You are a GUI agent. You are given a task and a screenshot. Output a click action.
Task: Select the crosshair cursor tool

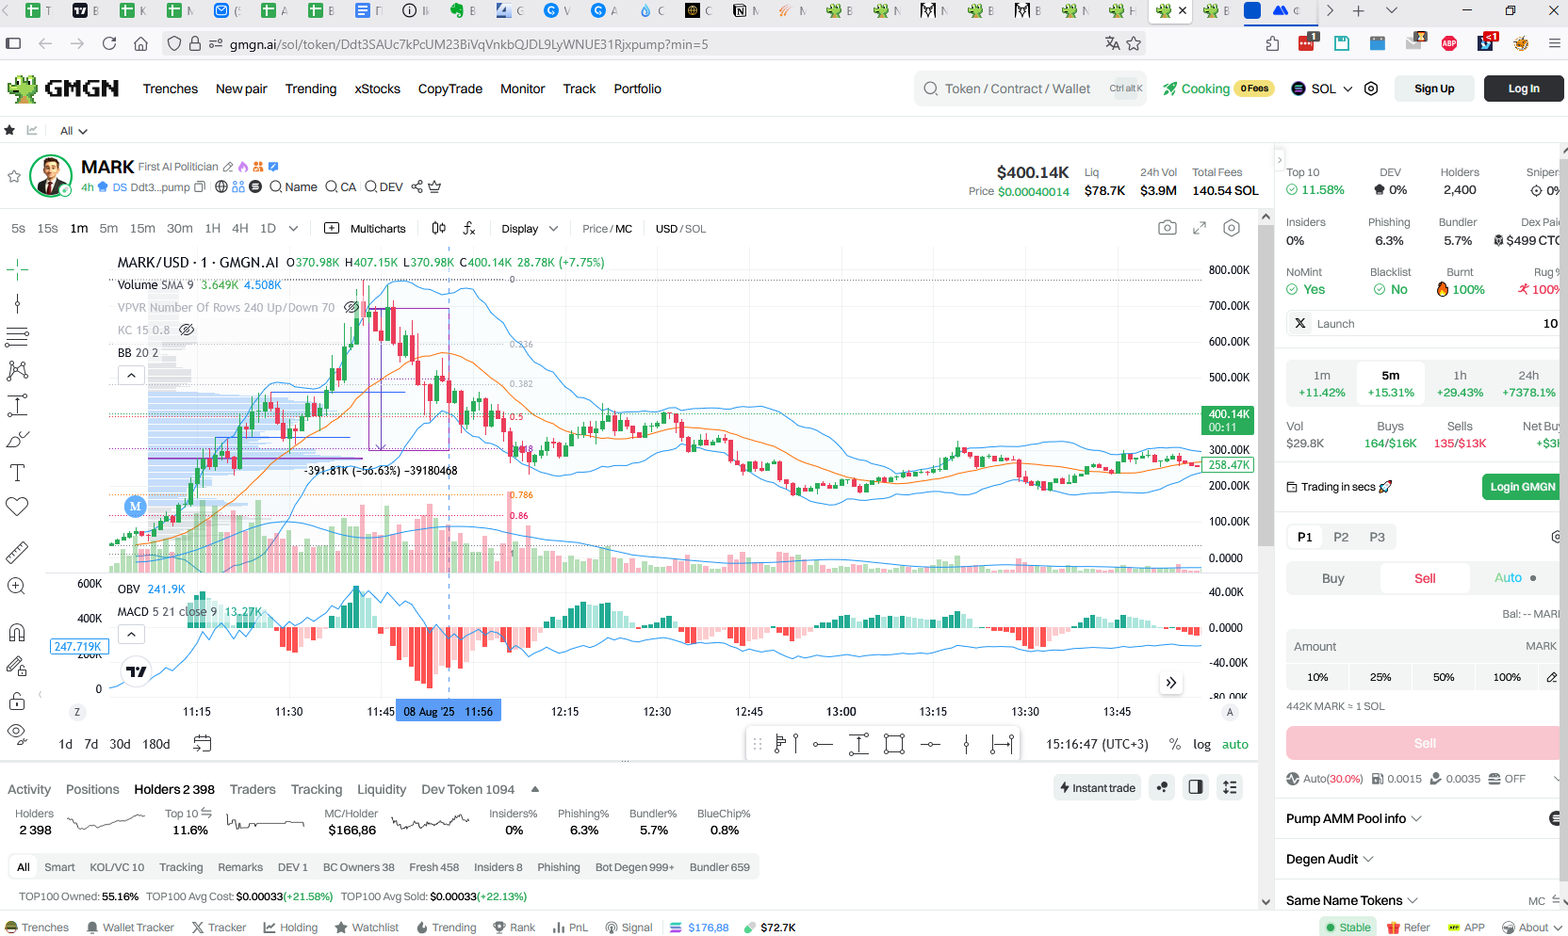coord(17,270)
